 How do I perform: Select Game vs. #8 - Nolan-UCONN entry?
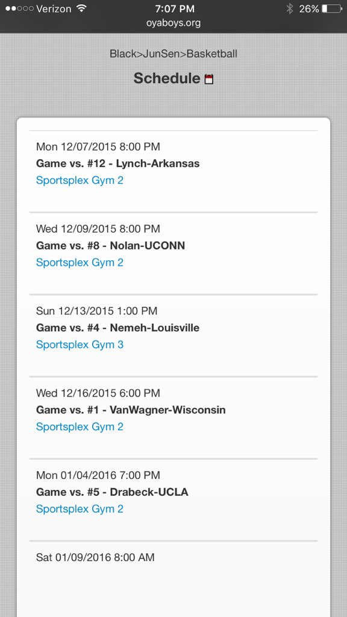click(x=111, y=246)
